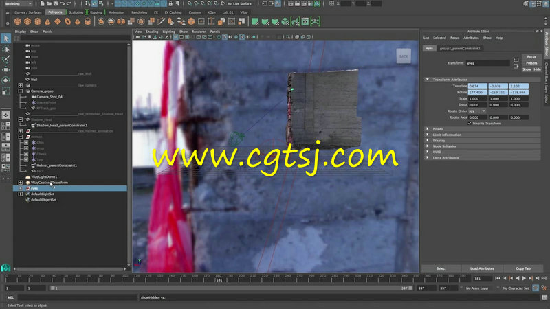Image resolution: width=550 pixels, height=309 pixels.
Task: Click the New Scene file icon
Action: click(42, 3)
